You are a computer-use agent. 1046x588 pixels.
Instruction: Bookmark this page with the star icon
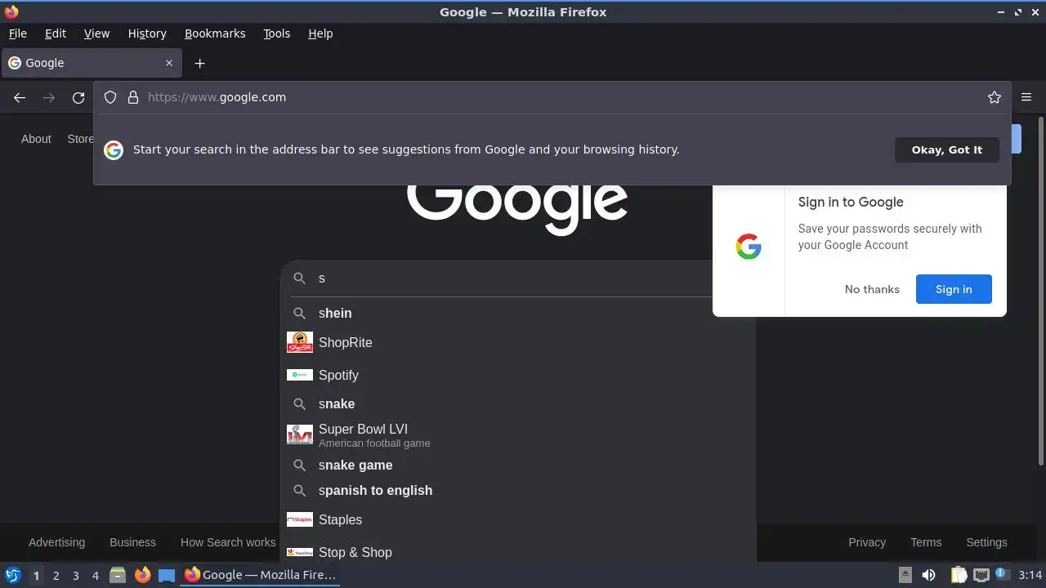click(x=995, y=97)
